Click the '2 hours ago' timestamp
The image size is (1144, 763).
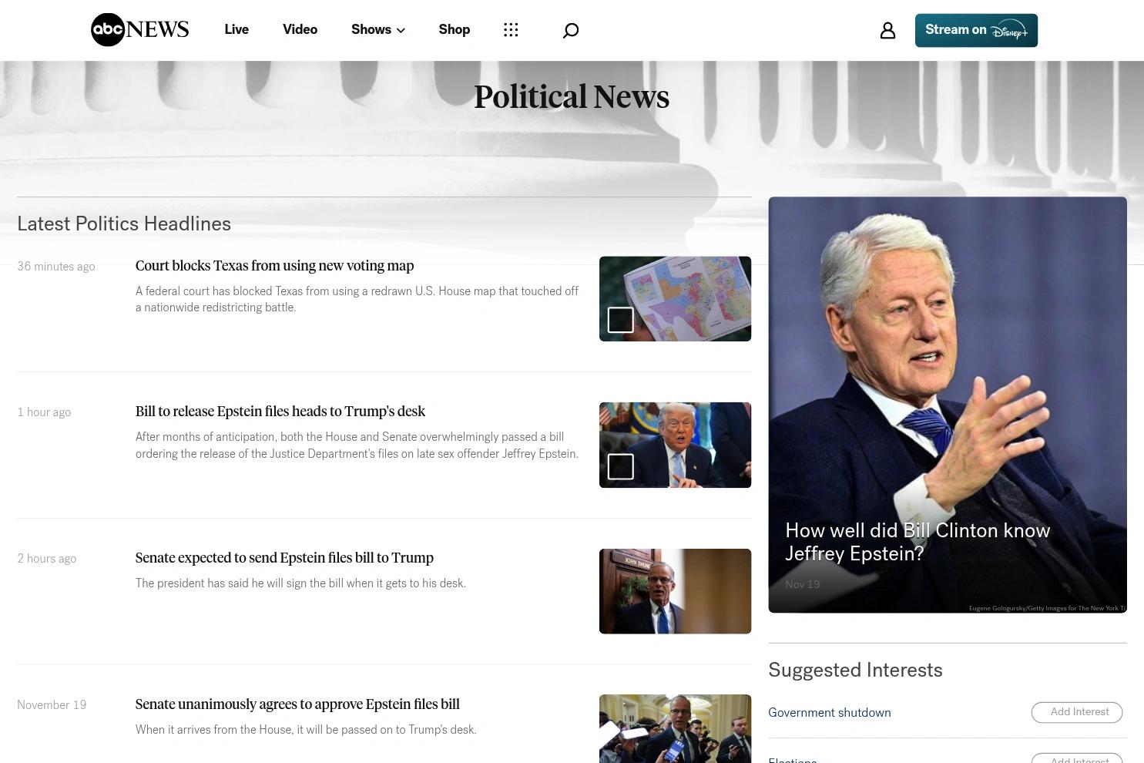(47, 559)
